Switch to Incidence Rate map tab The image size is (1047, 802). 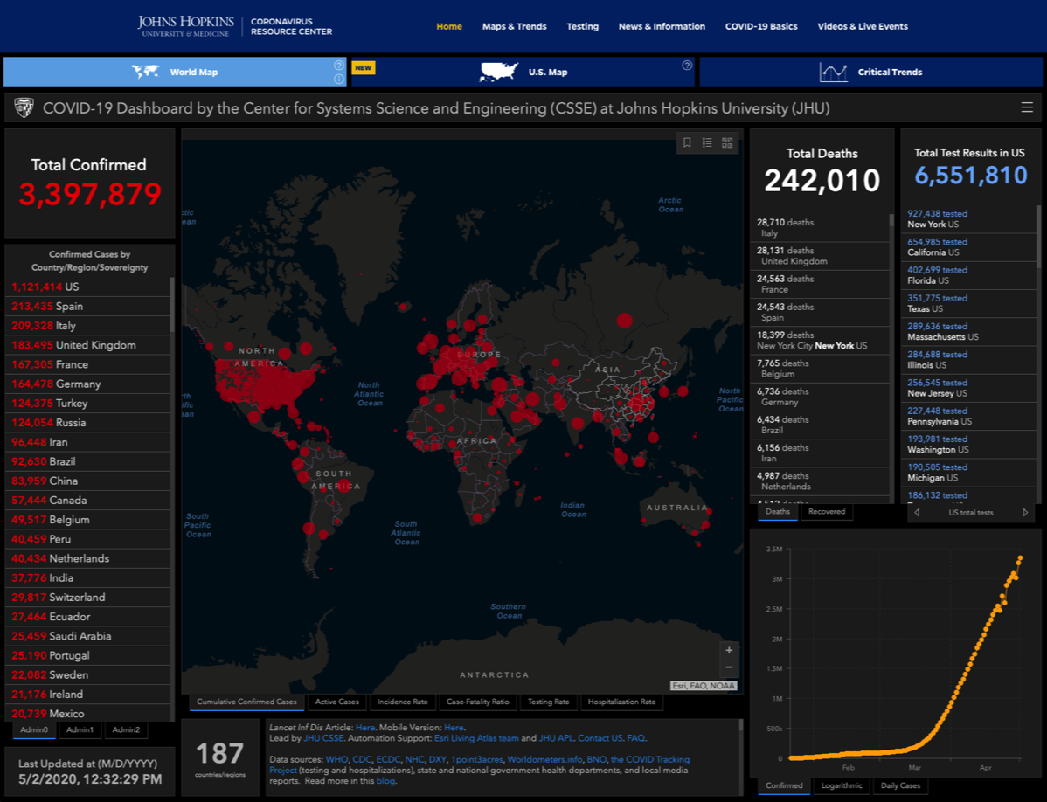[x=403, y=702]
